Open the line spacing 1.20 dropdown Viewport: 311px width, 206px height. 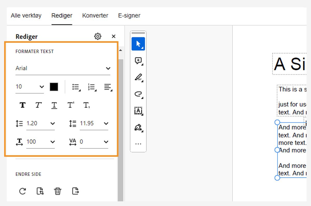53,123
